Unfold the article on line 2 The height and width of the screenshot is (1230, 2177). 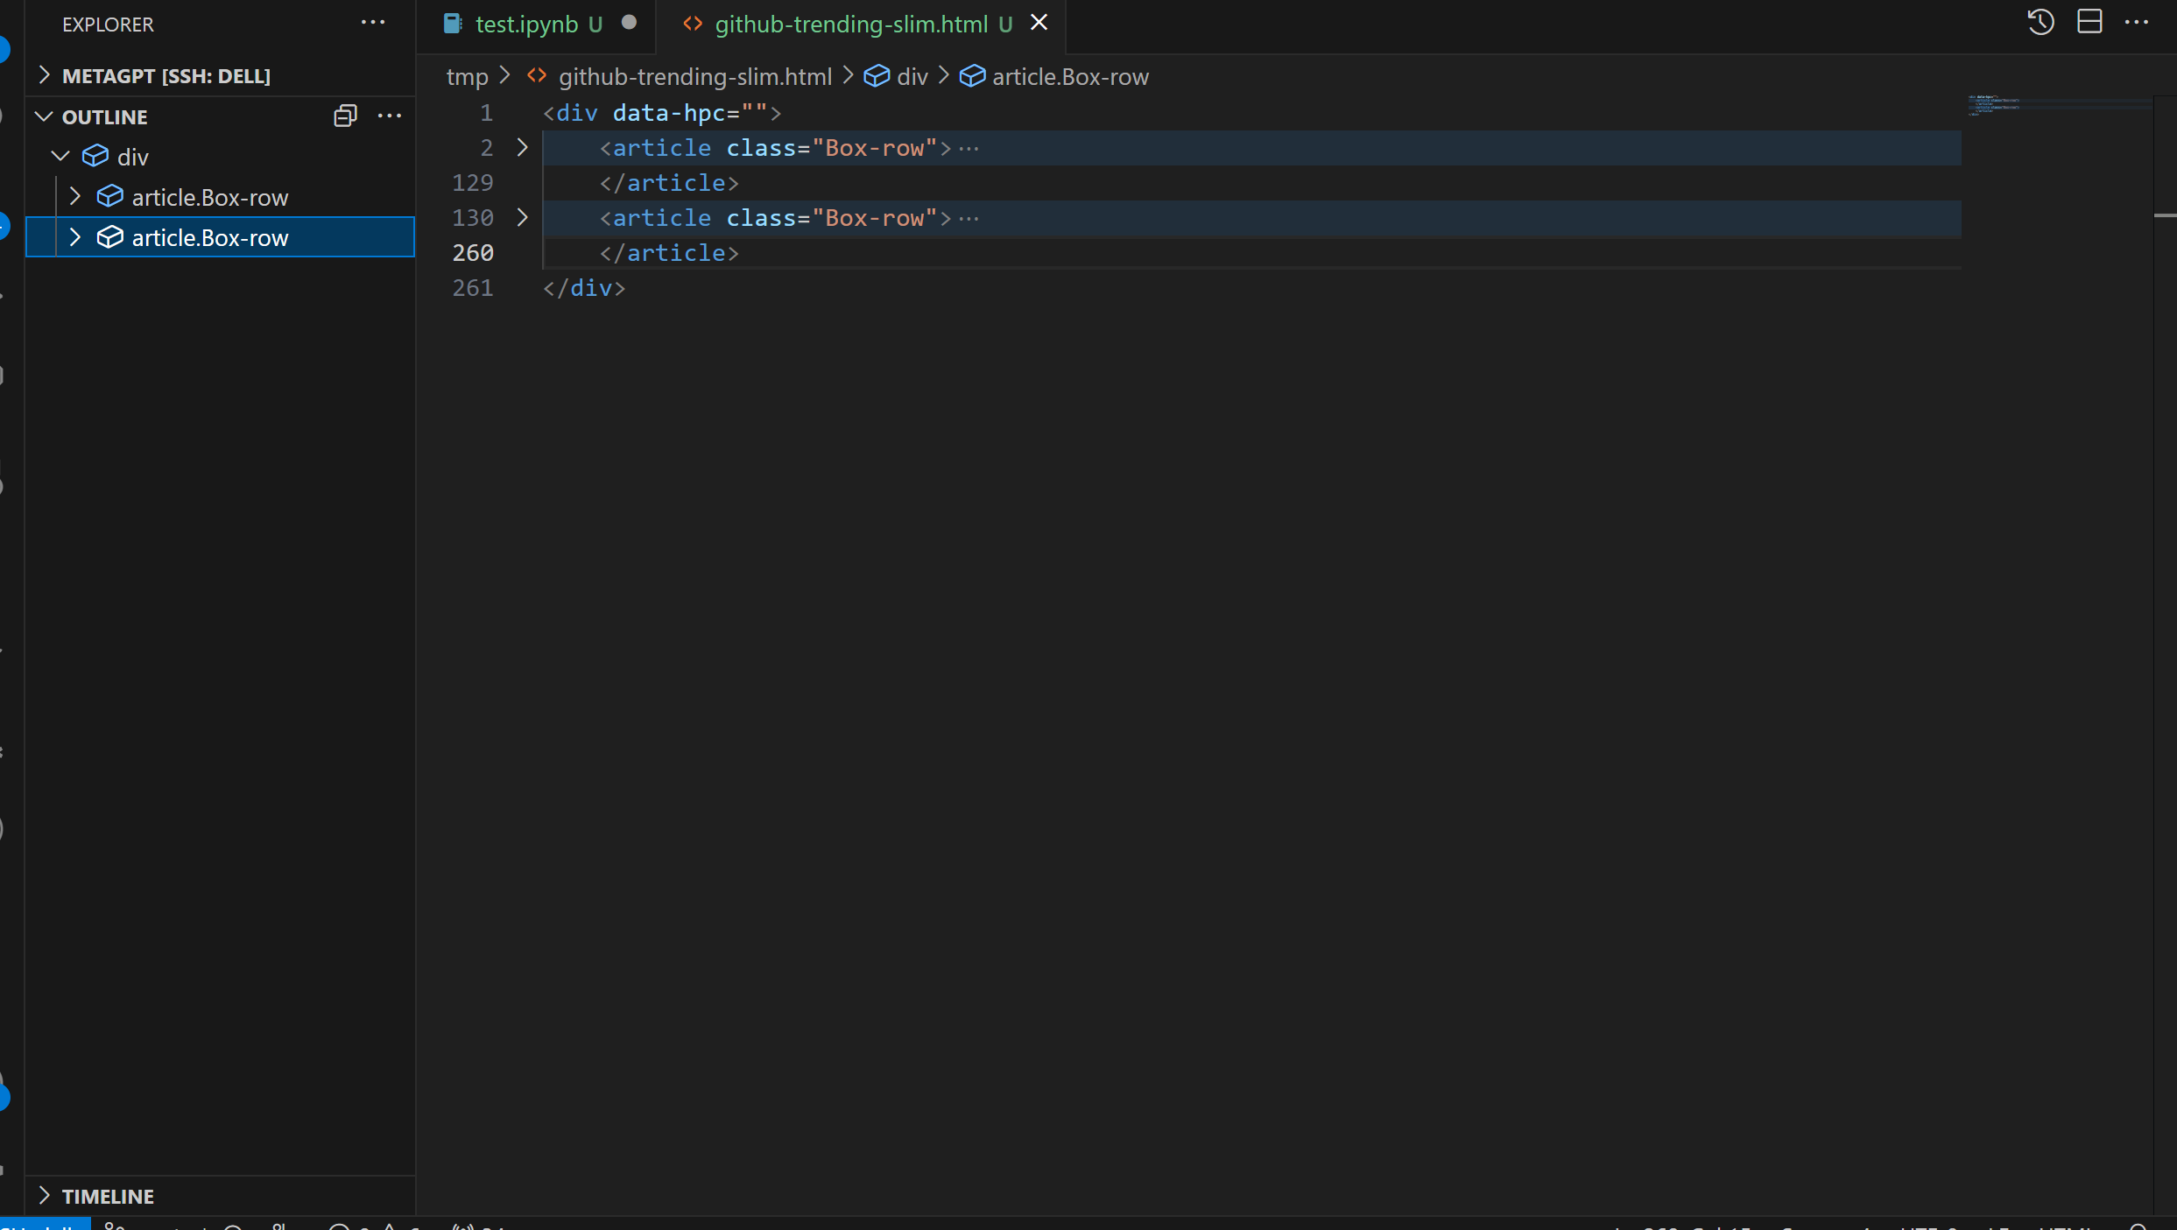pos(523,147)
